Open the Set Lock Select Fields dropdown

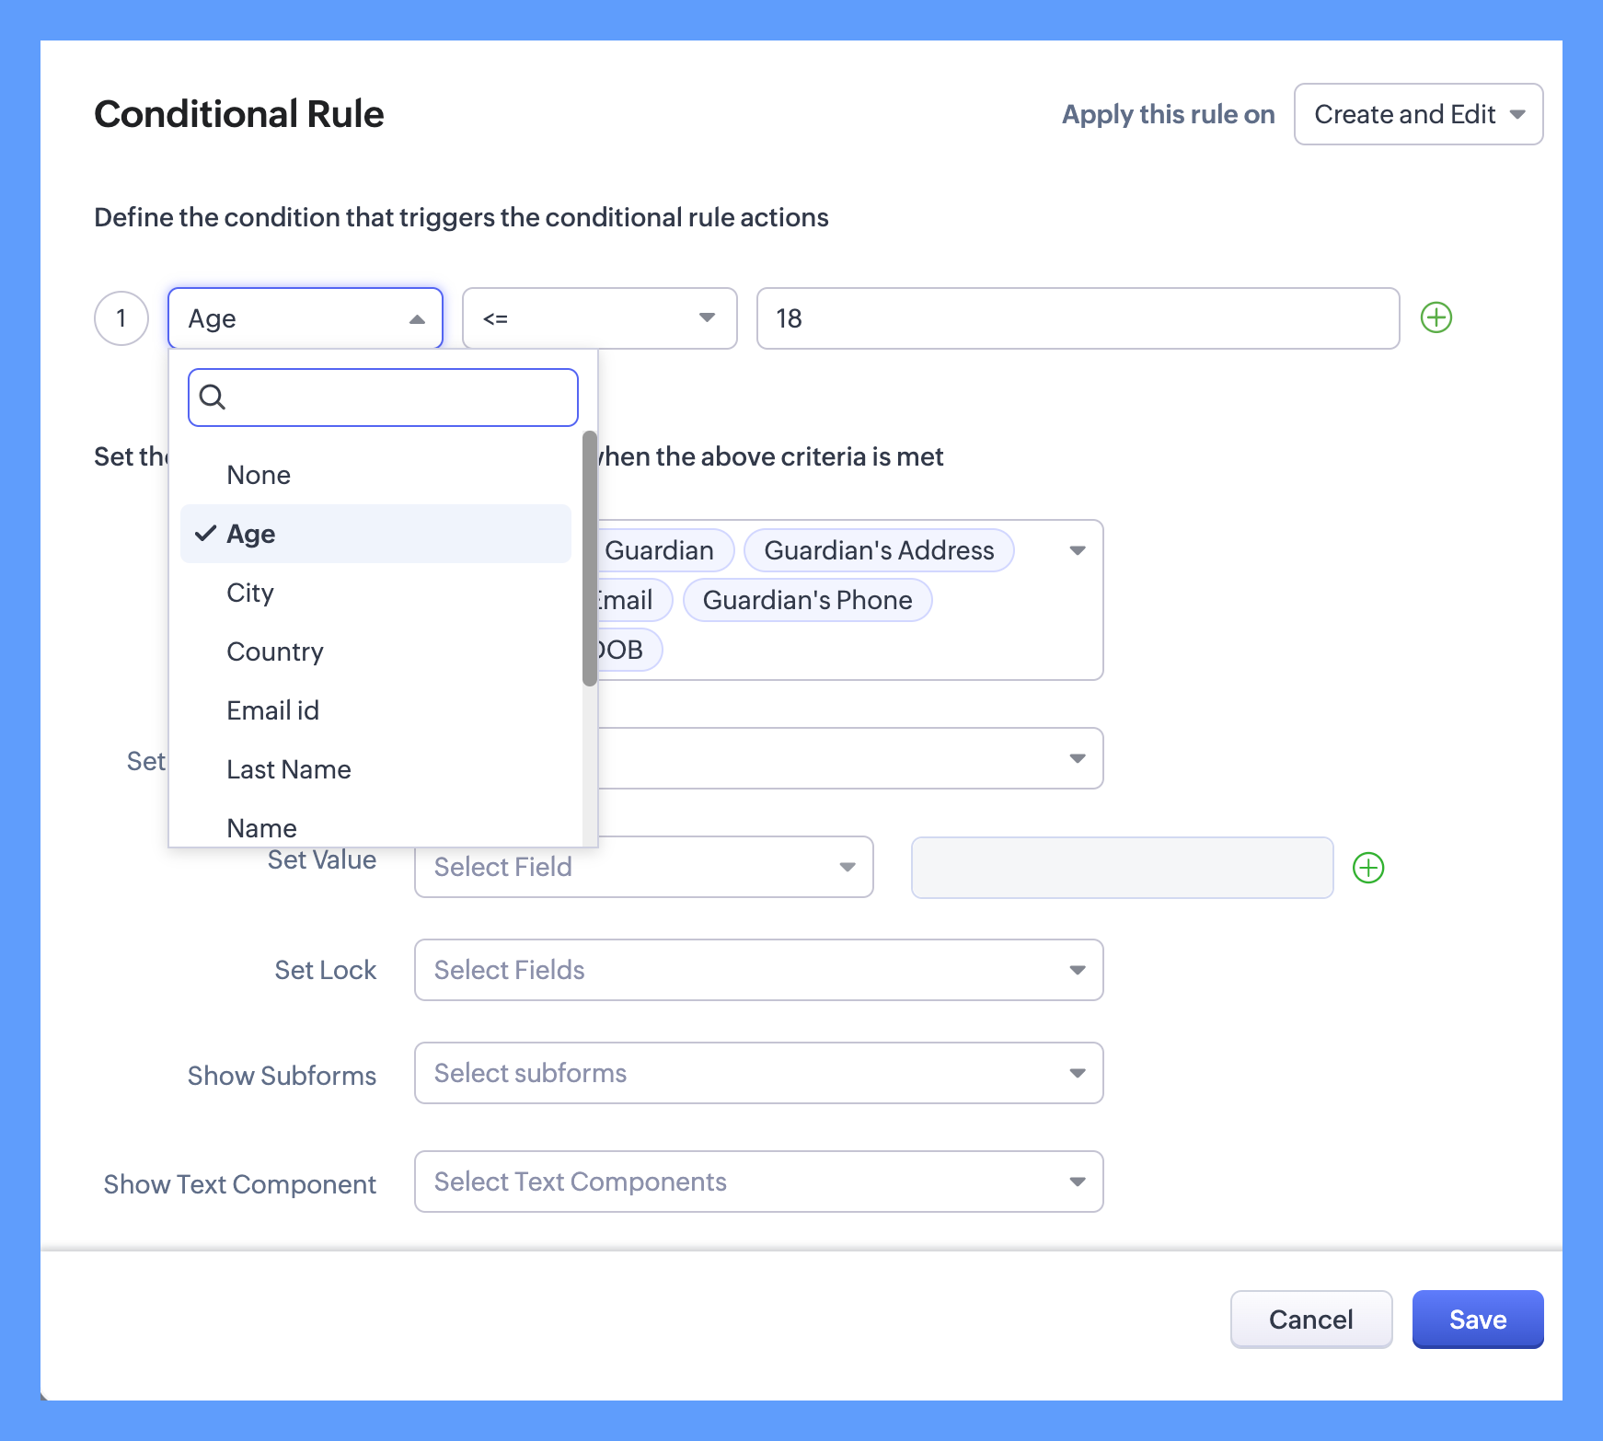tap(758, 970)
